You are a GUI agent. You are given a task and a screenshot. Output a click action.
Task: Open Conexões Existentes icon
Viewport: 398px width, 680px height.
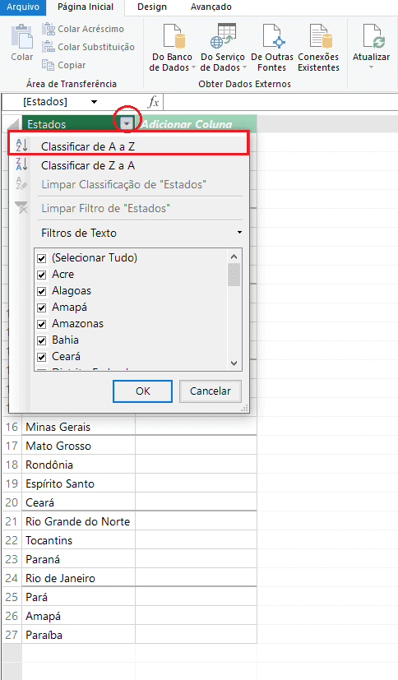[321, 36]
